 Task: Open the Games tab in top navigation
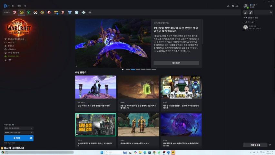coord(19,6)
